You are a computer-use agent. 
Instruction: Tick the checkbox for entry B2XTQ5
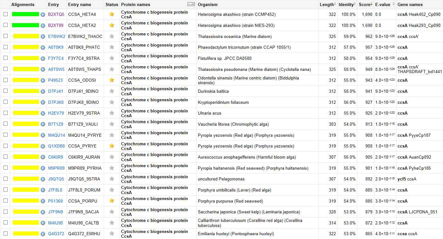coord(5,14)
